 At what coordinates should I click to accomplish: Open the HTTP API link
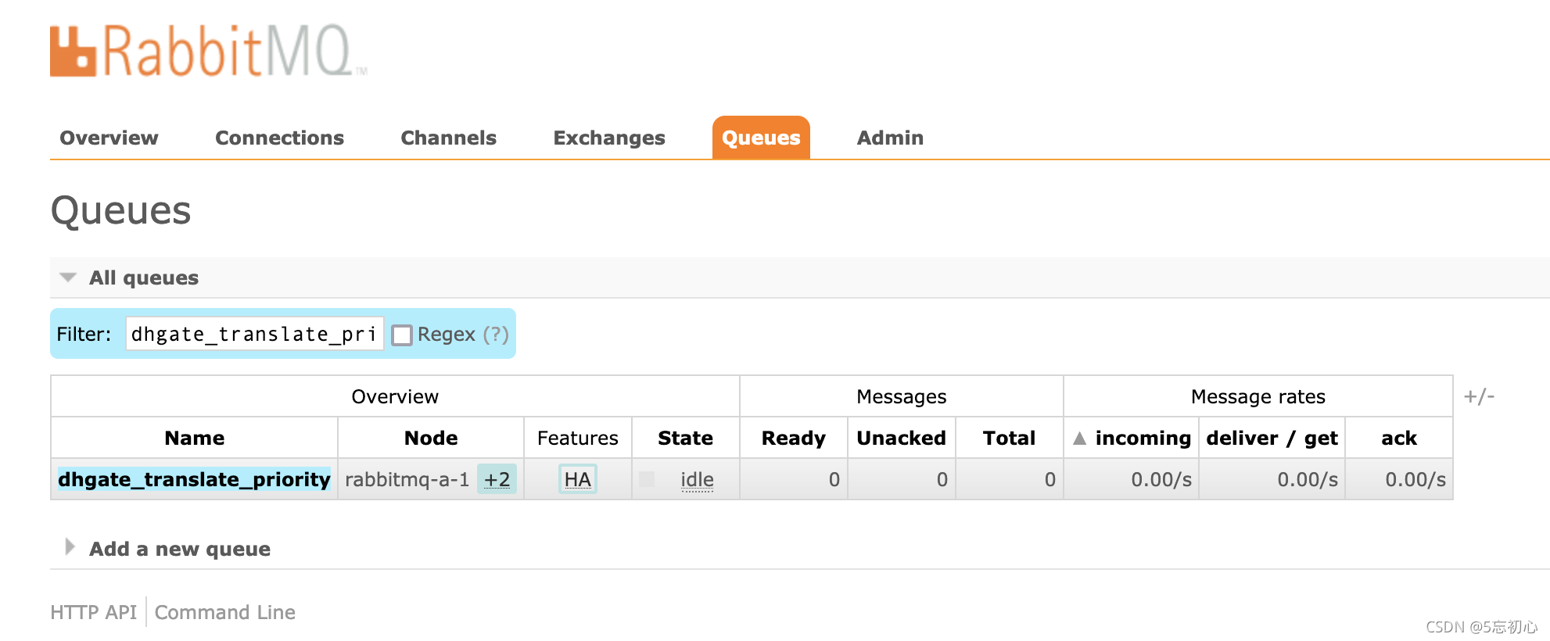coord(93,612)
